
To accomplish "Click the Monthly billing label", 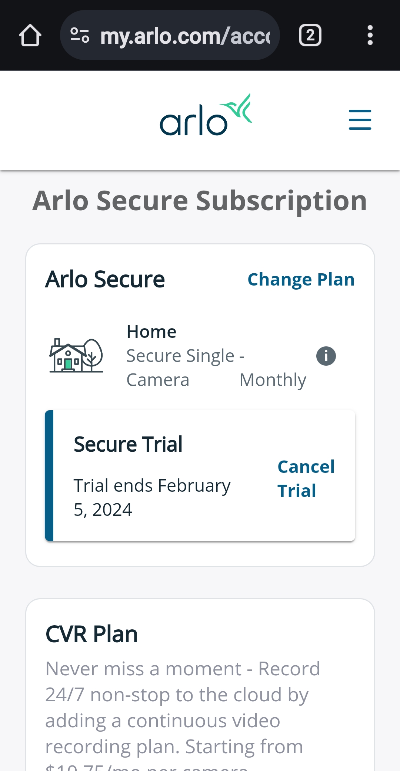I will 273,380.
